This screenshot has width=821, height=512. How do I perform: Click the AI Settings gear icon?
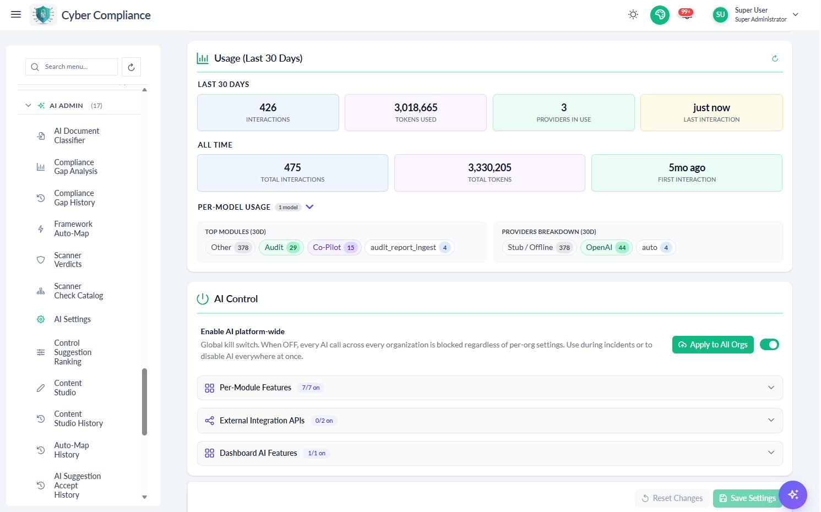(41, 319)
